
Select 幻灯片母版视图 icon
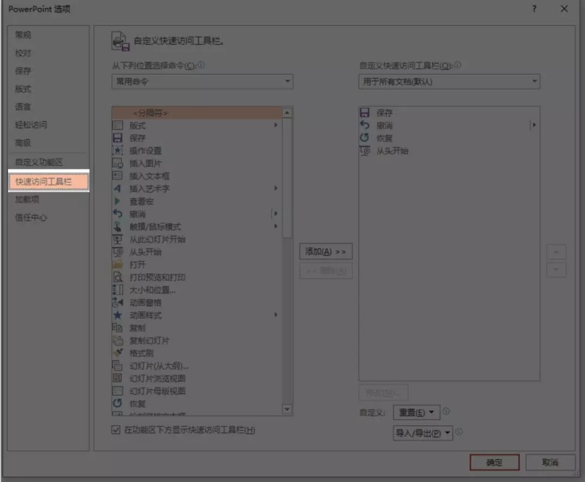[x=118, y=391]
